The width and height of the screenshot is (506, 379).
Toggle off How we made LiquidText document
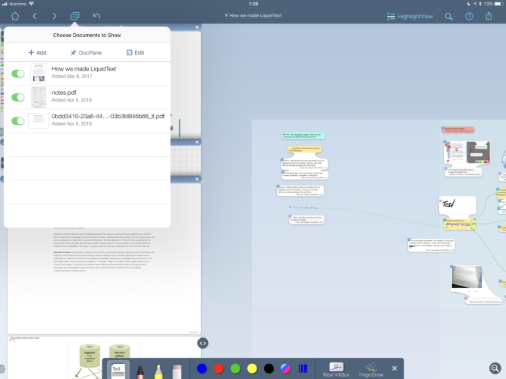point(17,74)
